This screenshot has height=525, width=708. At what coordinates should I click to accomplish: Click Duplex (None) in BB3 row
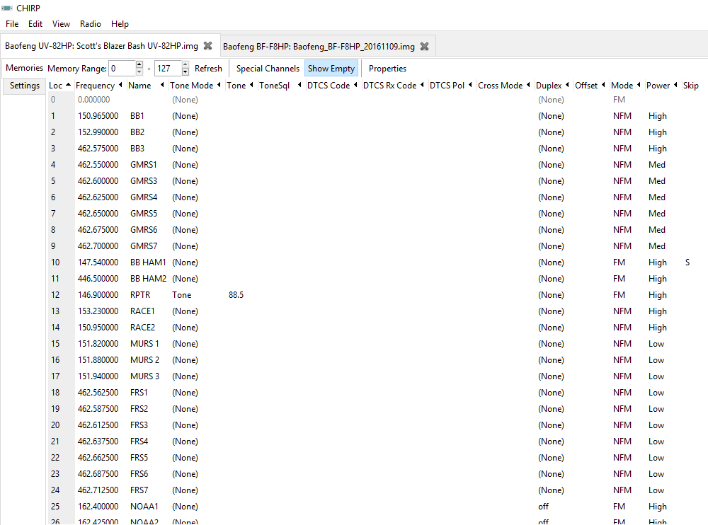pos(551,149)
